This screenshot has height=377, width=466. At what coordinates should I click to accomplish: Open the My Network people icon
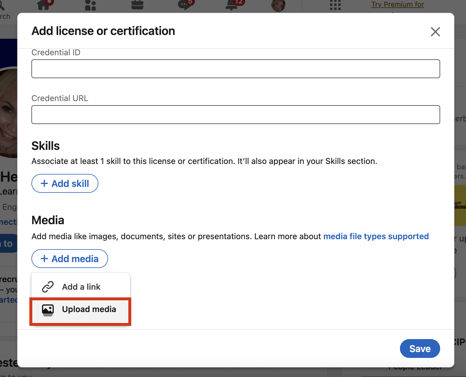(90, 5)
